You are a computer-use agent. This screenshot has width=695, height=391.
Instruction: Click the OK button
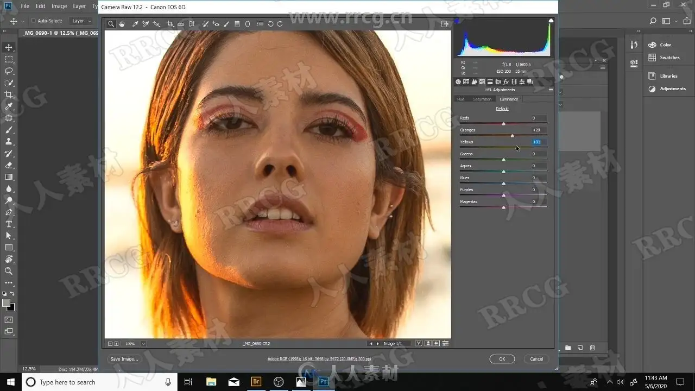[502, 359]
